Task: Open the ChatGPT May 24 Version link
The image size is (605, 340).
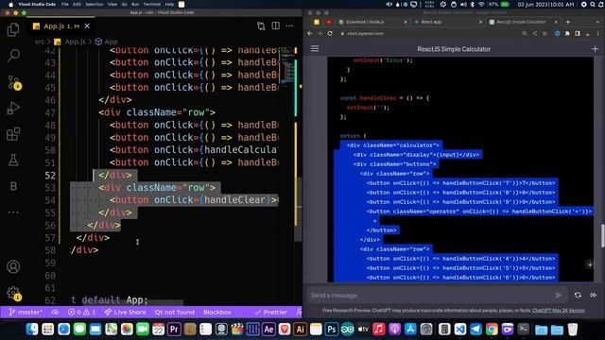Action: [559, 311]
